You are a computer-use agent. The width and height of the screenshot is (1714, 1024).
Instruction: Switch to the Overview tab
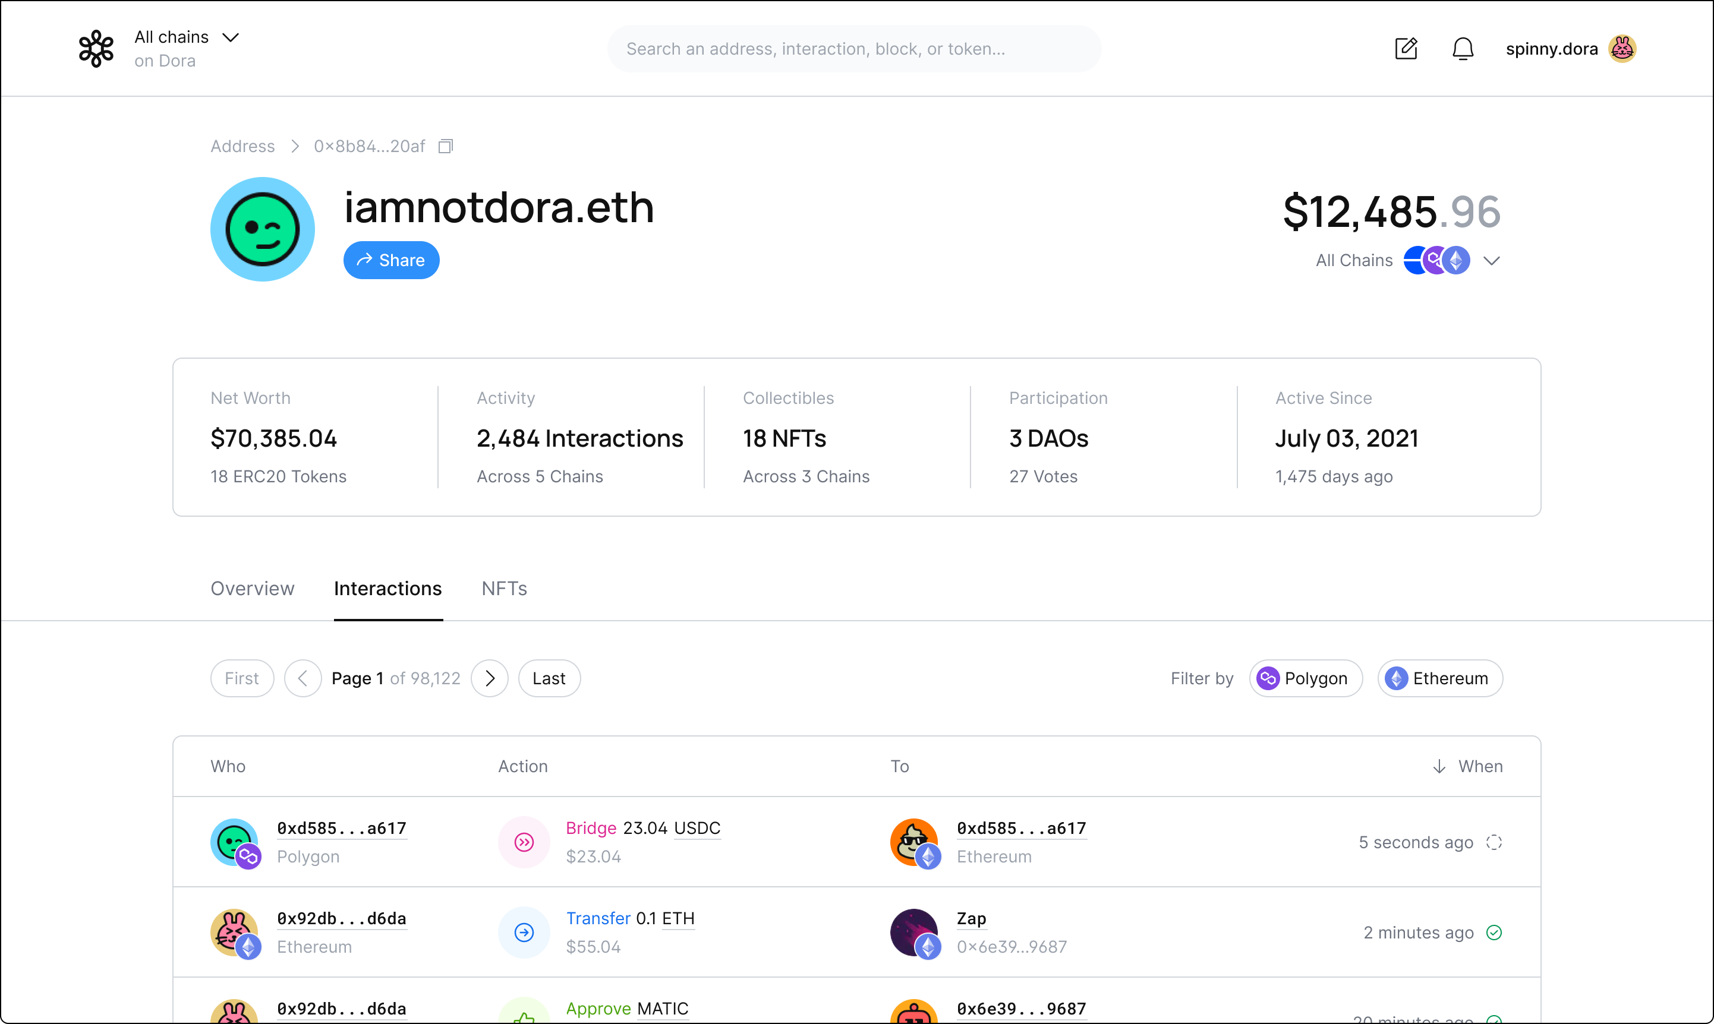[252, 589]
